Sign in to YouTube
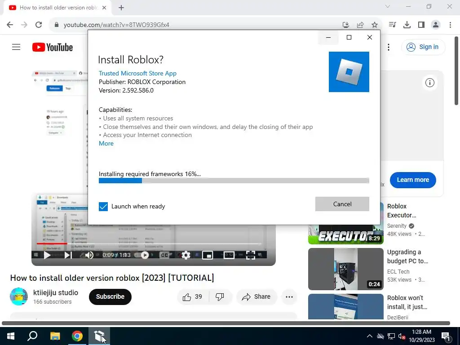Viewport: 460px width, 345px height. coord(423,47)
